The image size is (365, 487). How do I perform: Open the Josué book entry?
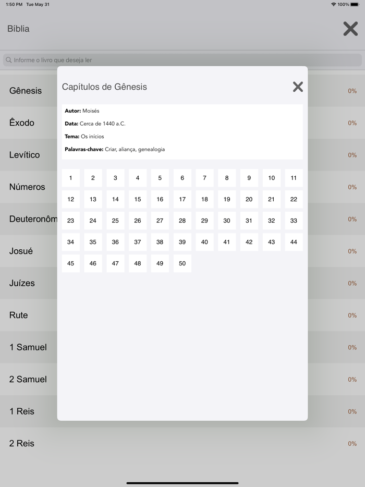22,251
